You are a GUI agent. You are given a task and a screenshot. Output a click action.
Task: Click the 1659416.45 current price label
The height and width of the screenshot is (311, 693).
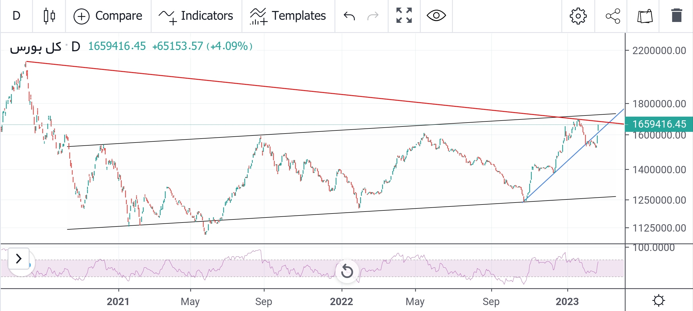point(659,124)
